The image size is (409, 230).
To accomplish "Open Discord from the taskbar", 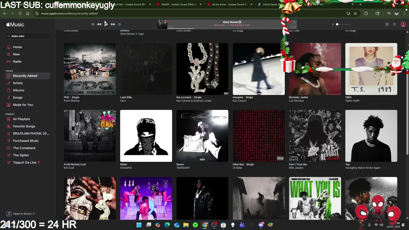I will (x=261, y=225).
